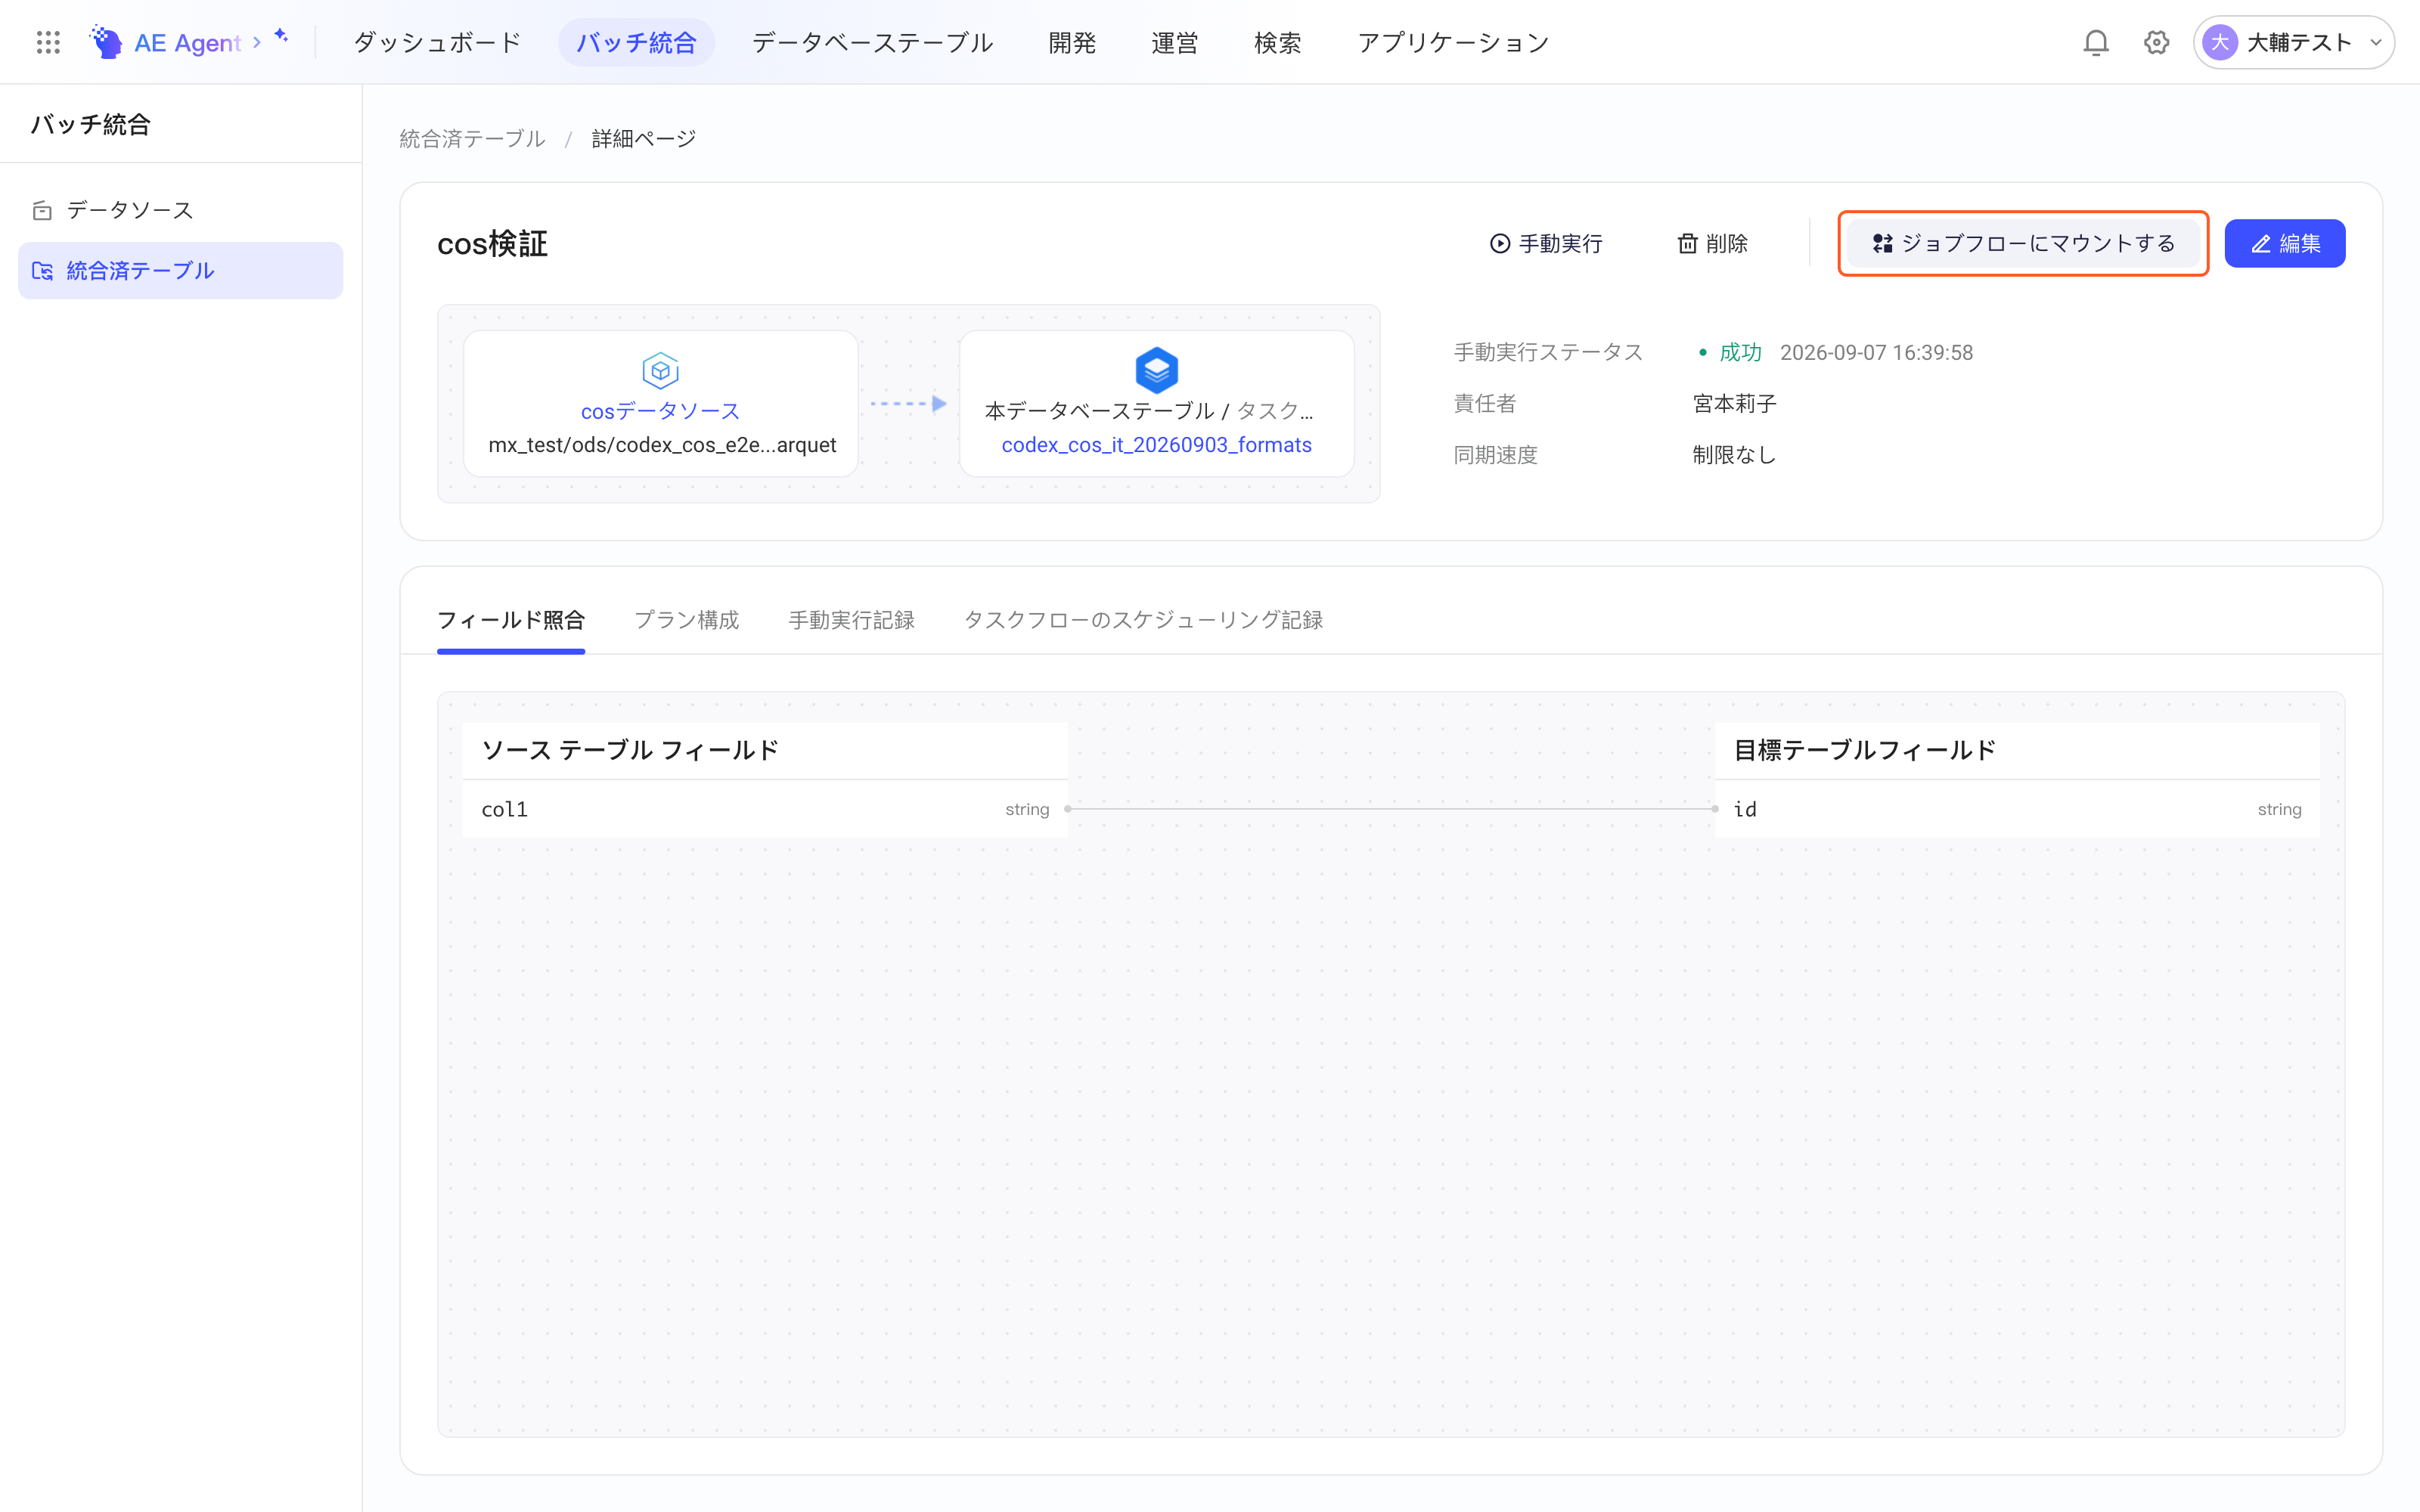2420x1512 pixels.
Task: Click the 手動実行 button
Action: [1546, 243]
